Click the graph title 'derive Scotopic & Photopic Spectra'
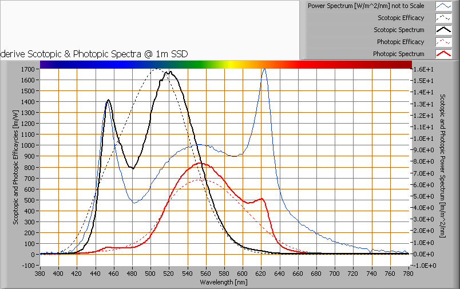 coord(94,53)
